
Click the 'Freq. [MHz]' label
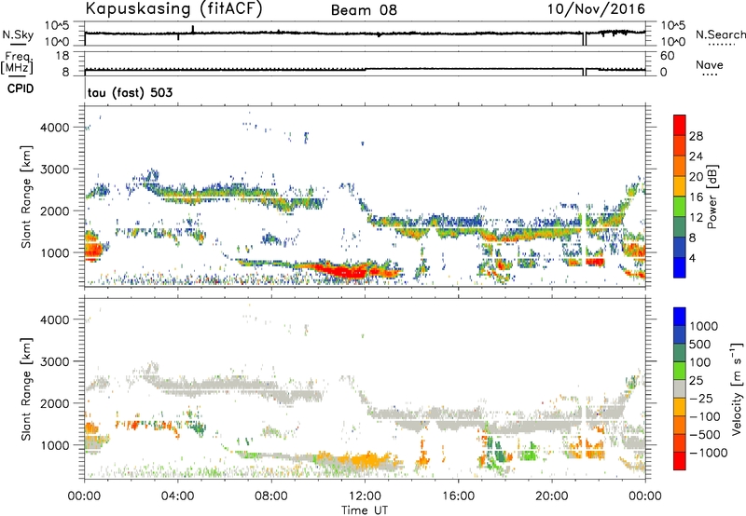17,62
